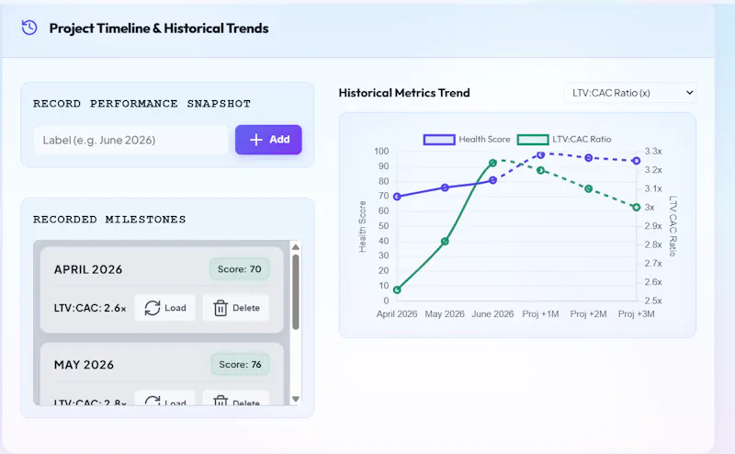Click the Health Score legend text
The image size is (735, 454).
(484, 140)
